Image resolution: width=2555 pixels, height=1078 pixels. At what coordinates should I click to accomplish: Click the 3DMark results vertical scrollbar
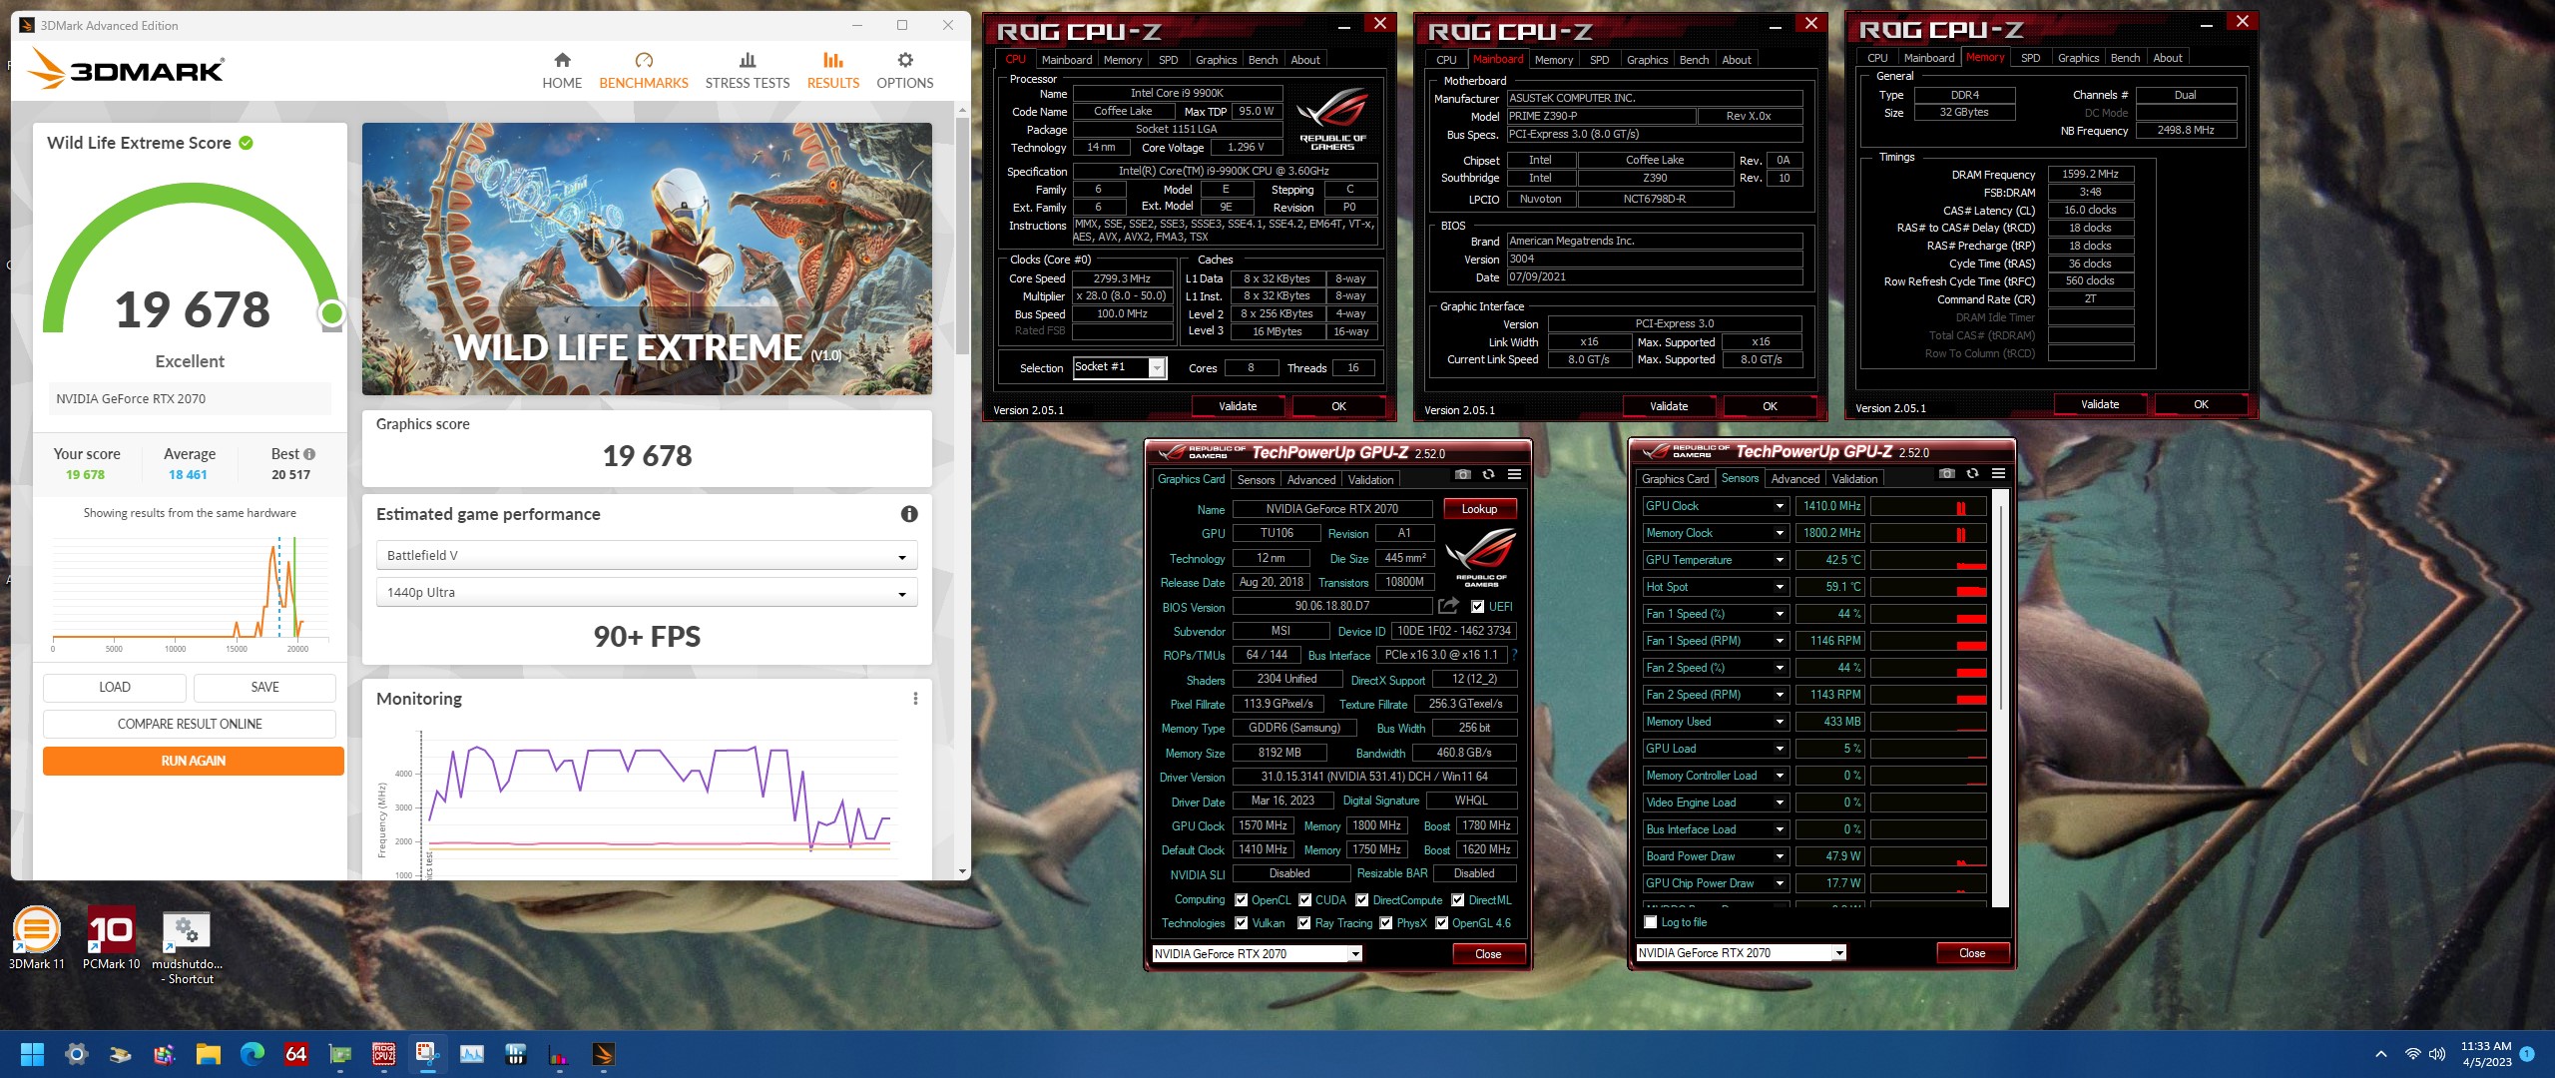[x=962, y=235]
